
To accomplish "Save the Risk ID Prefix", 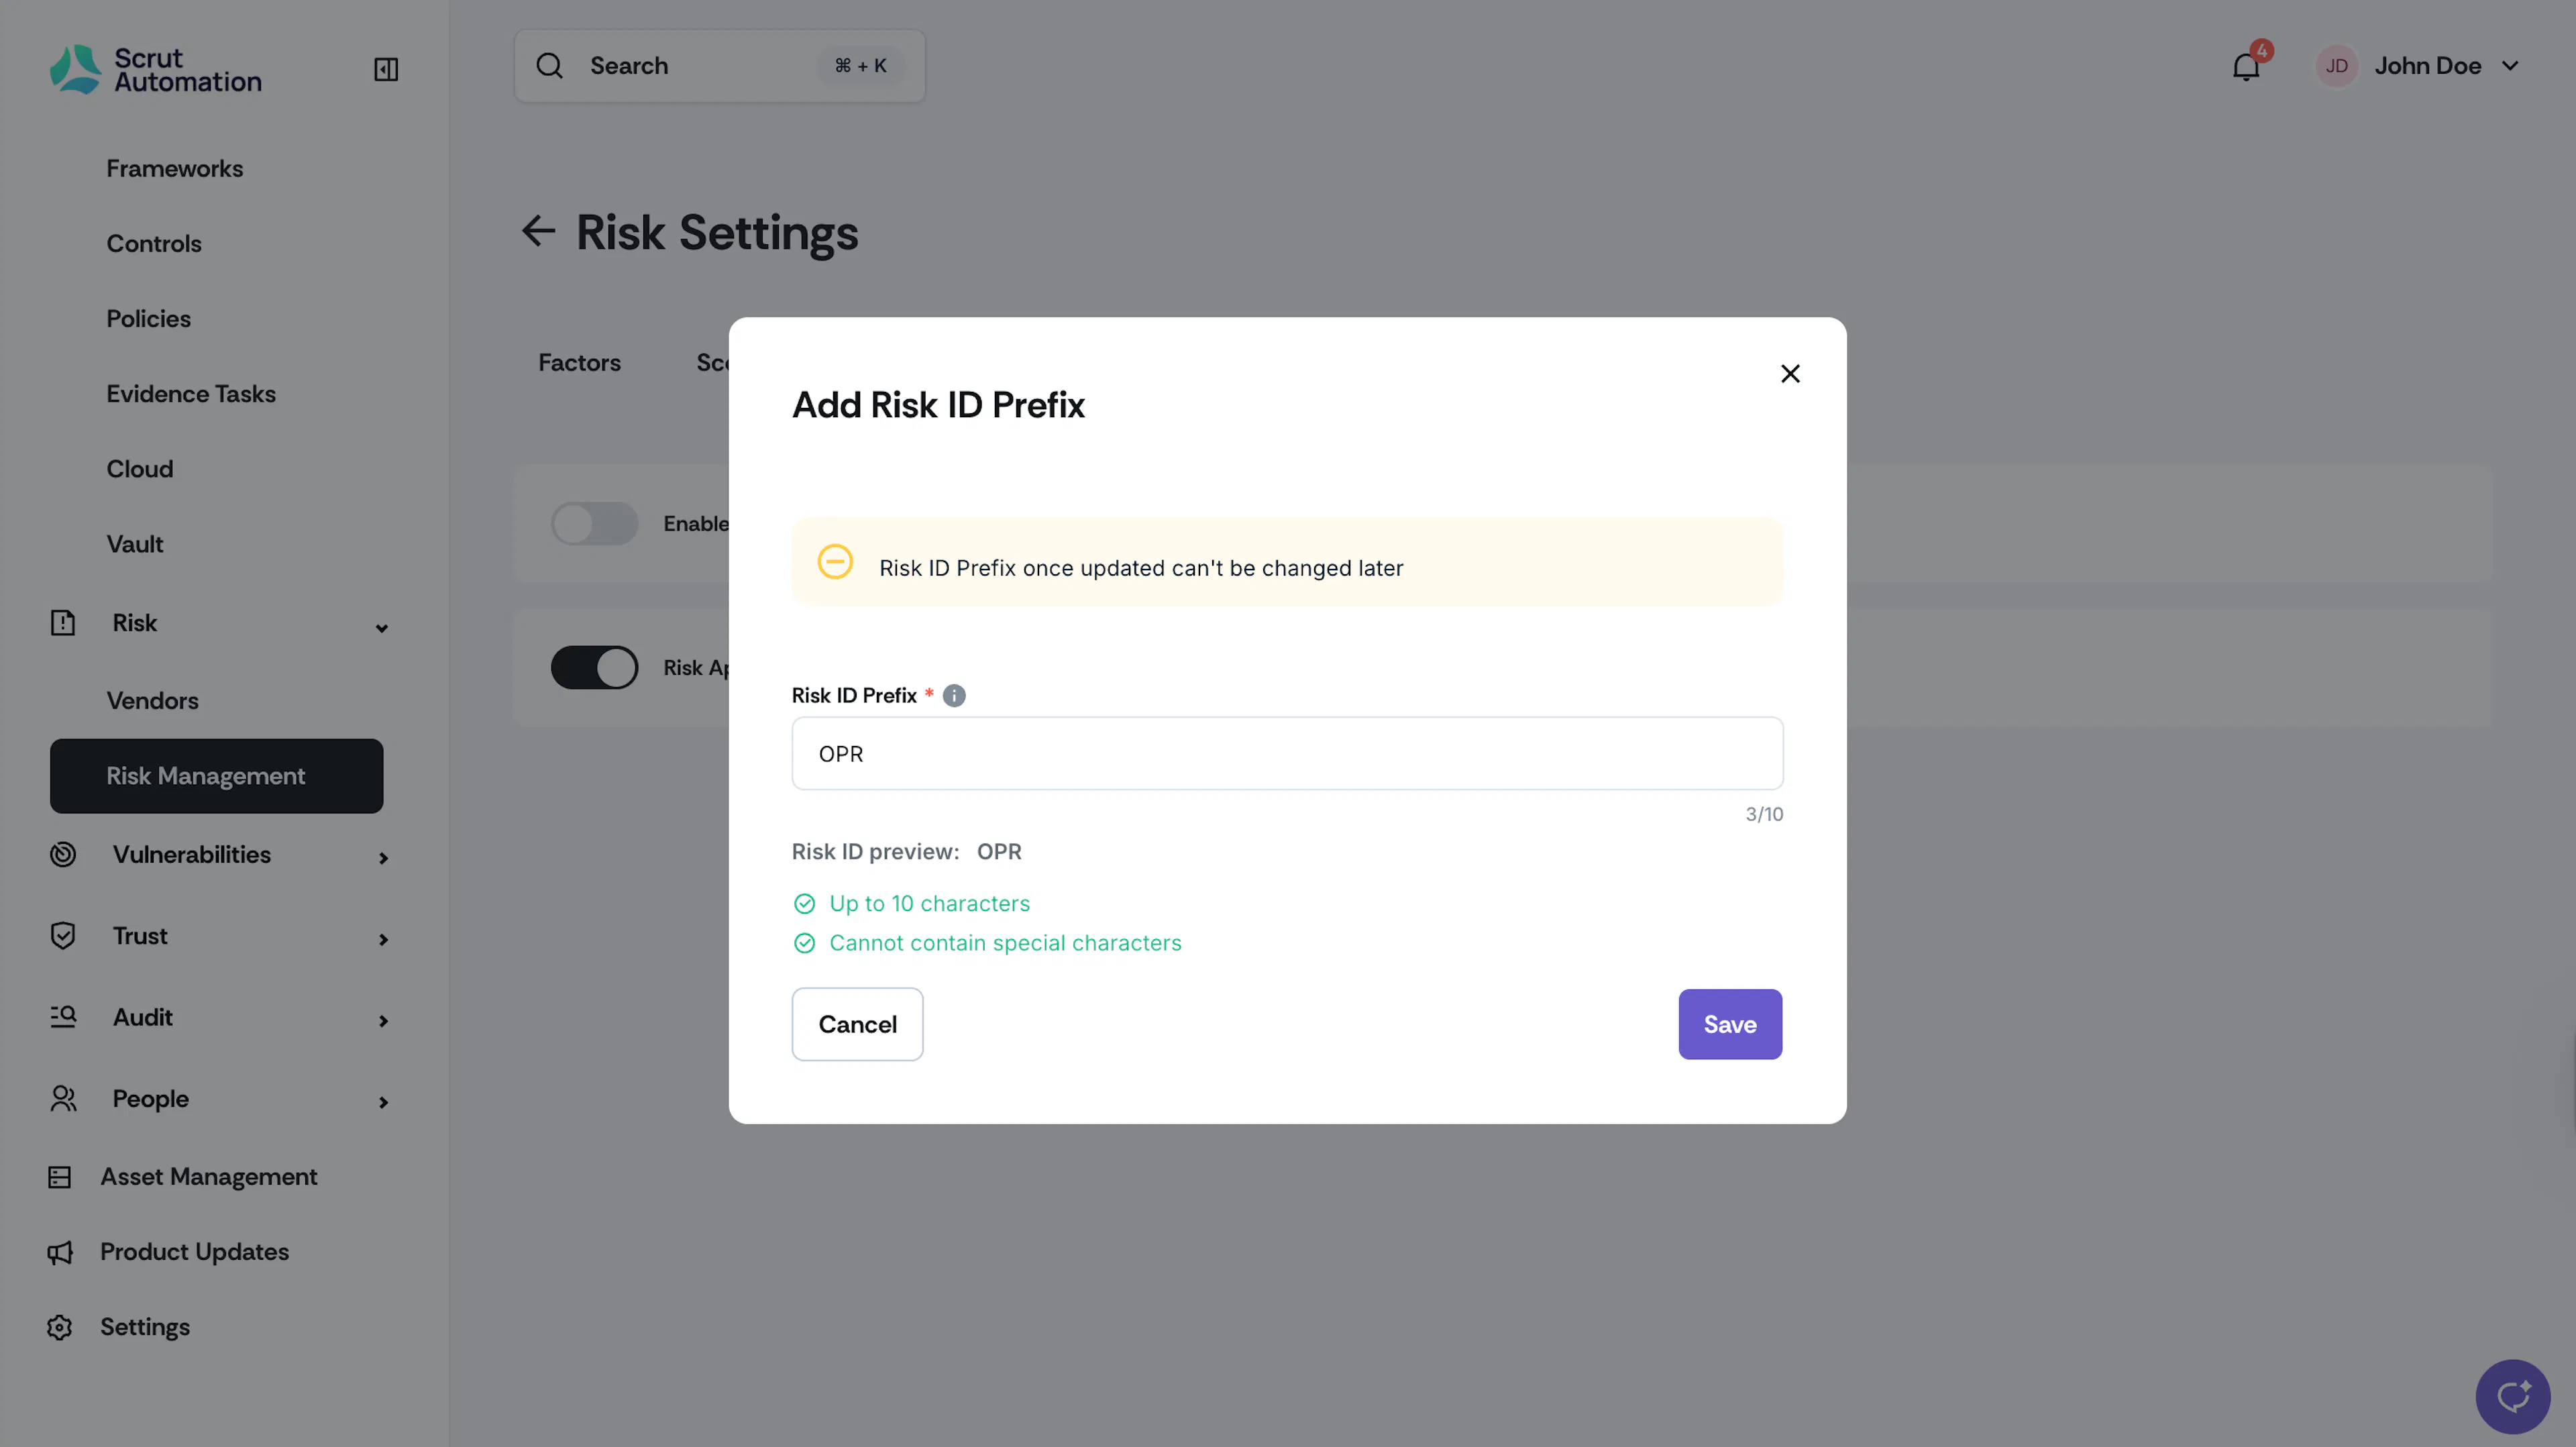I will [1729, 1024].
